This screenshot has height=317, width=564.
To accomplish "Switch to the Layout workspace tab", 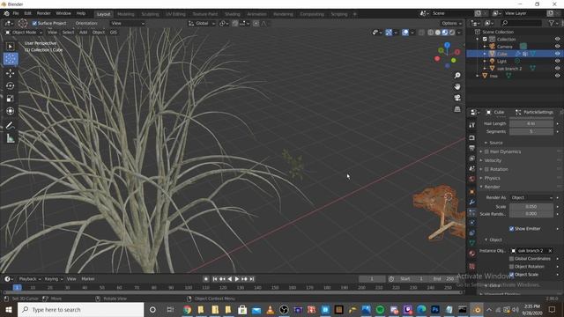I will pos(104,14).
